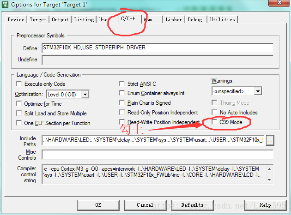
Task: Check No Auto Includes option
Action: [214, 112]
